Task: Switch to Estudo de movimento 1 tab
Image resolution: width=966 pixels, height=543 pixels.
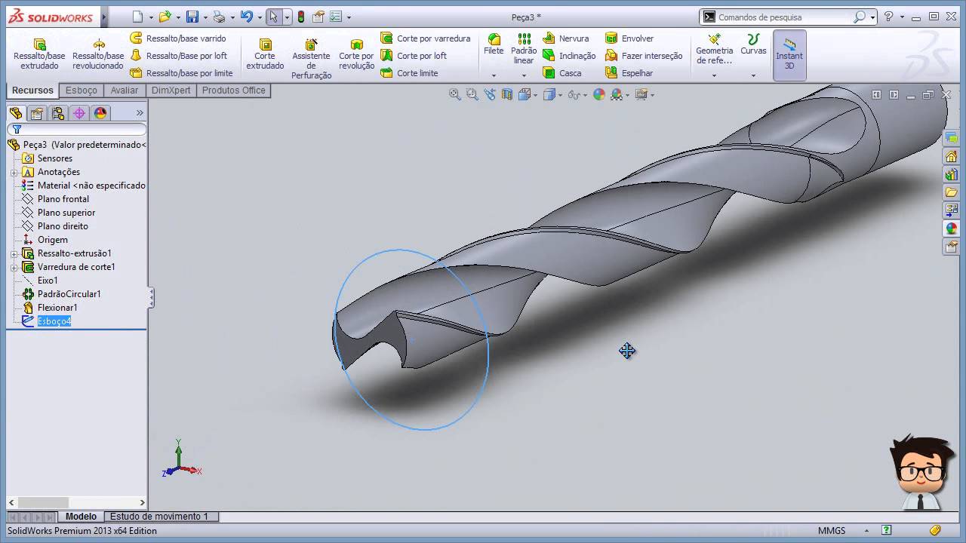Action: coord(159,517)
